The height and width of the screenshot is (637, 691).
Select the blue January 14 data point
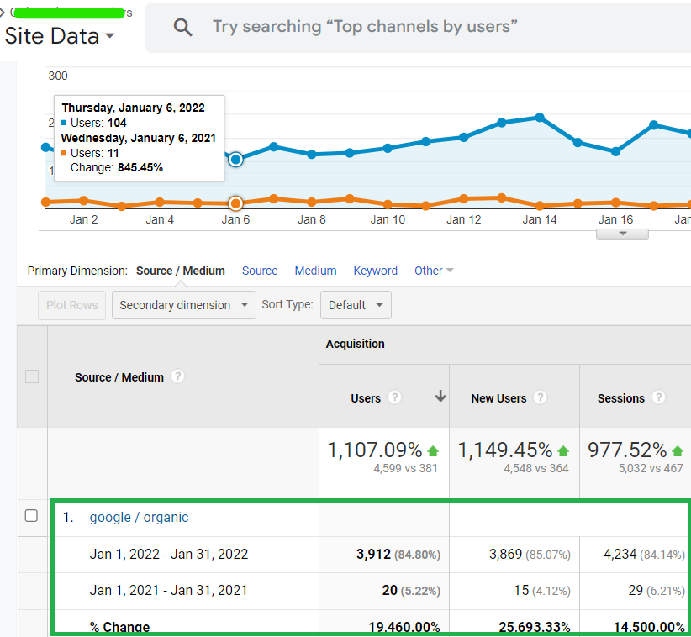540,117
